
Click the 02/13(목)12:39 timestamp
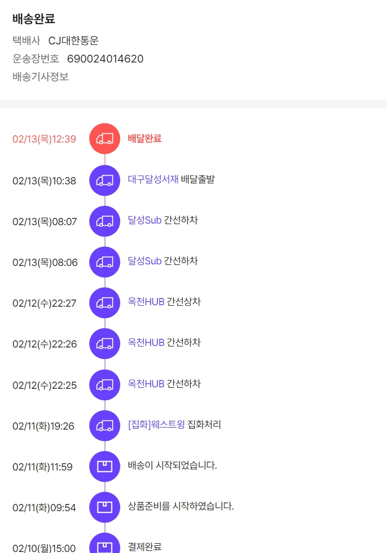click(44, 139)
